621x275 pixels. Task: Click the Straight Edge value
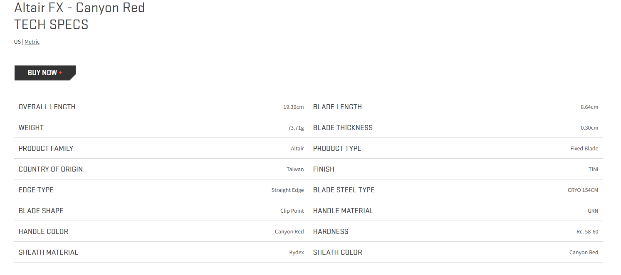pos(287,190)
